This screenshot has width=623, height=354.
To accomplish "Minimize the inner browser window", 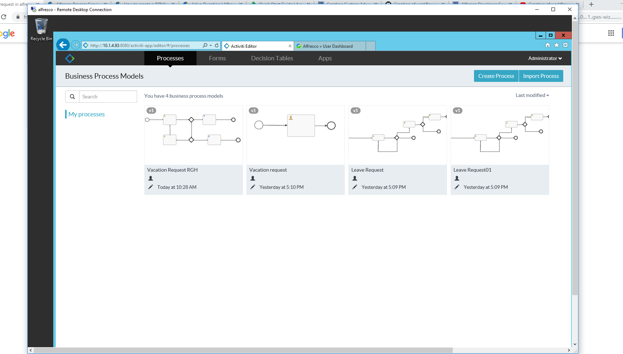I will click(540, 35).
